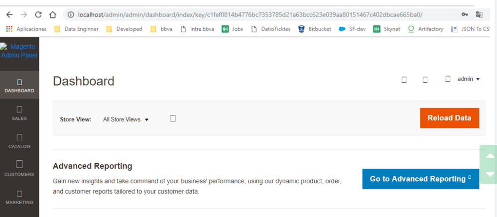Expand the admin account dropdown menu
This screenshot has width=497, height=217.
pos(468,79)
